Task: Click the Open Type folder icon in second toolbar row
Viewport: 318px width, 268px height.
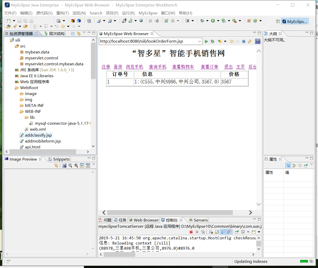Action: [x=9, y=26]
